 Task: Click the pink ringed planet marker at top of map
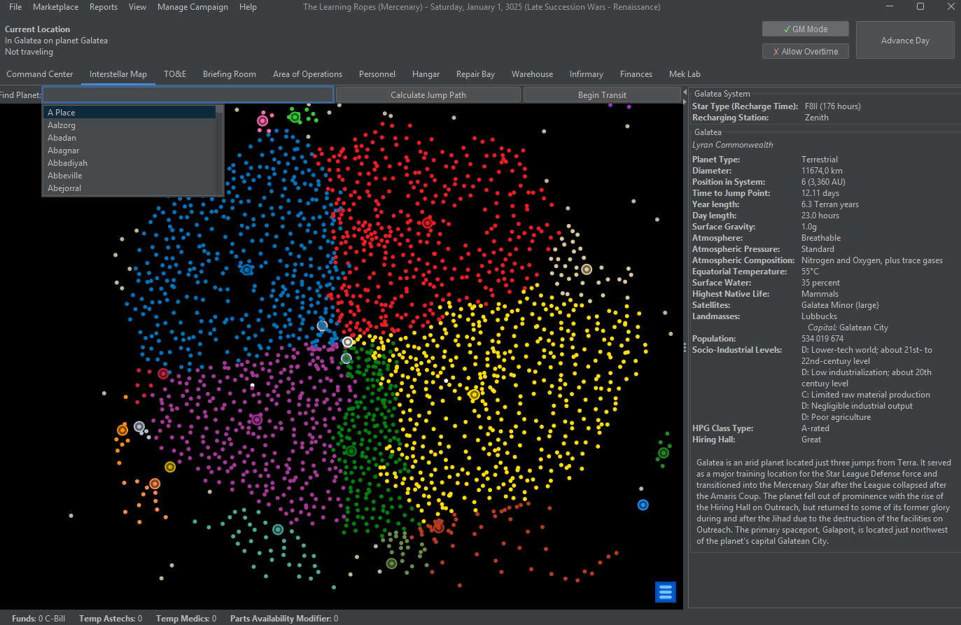[262, 120]
